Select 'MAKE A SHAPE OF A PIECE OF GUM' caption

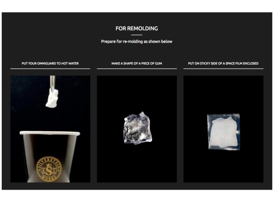137,63
